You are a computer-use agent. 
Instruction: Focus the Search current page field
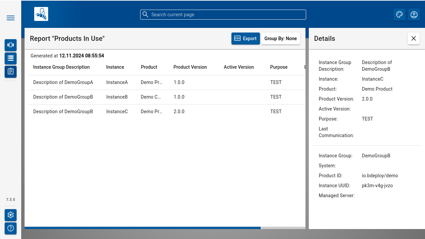coord(223,15)
